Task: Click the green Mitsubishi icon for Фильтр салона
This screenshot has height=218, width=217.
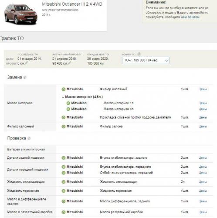Action: pos(64,126)
